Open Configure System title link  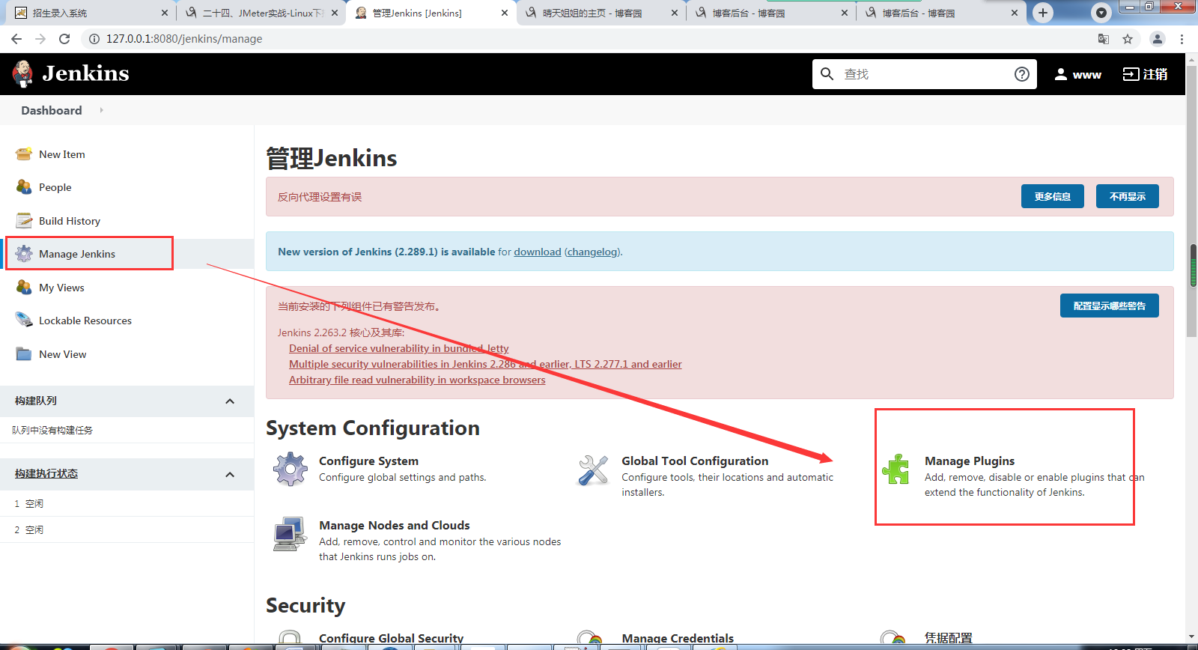(368, 461)
